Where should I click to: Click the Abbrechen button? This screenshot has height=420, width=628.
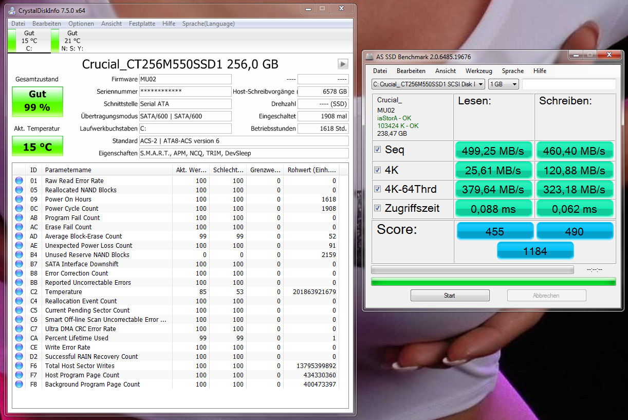click(546, 295)
